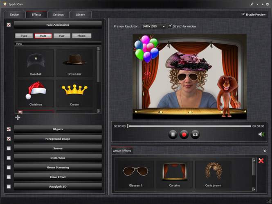Click the plus icon to add accessory
Screen dimensions: 272x204
click(x=18, y=118)
